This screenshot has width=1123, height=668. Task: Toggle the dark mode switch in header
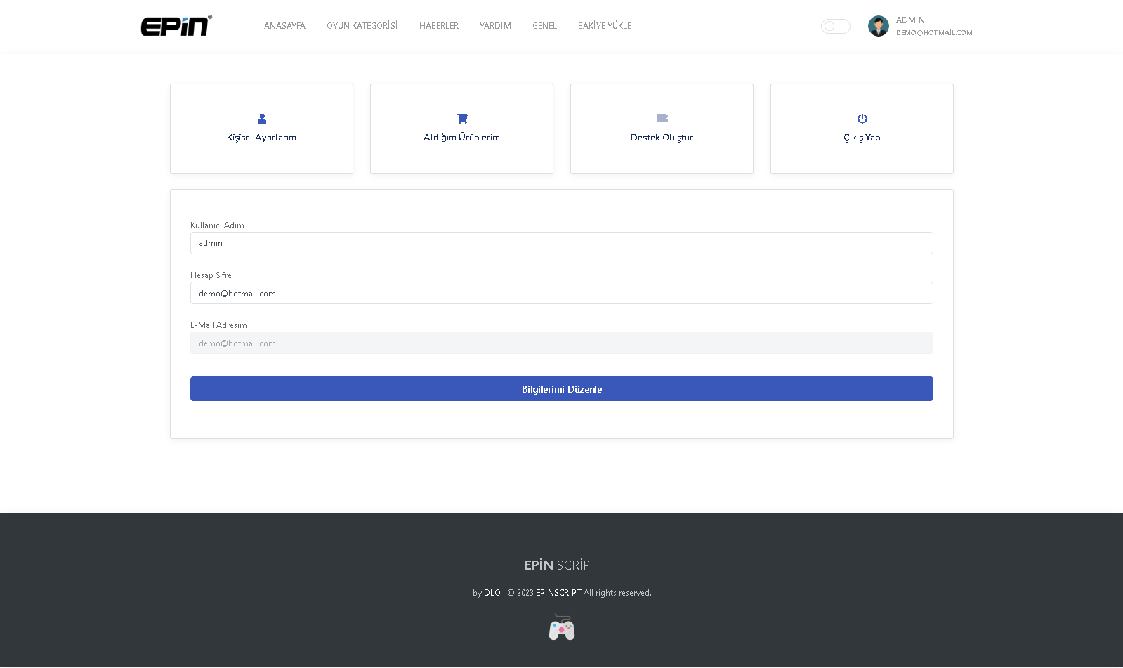click(x=836, y=26)
